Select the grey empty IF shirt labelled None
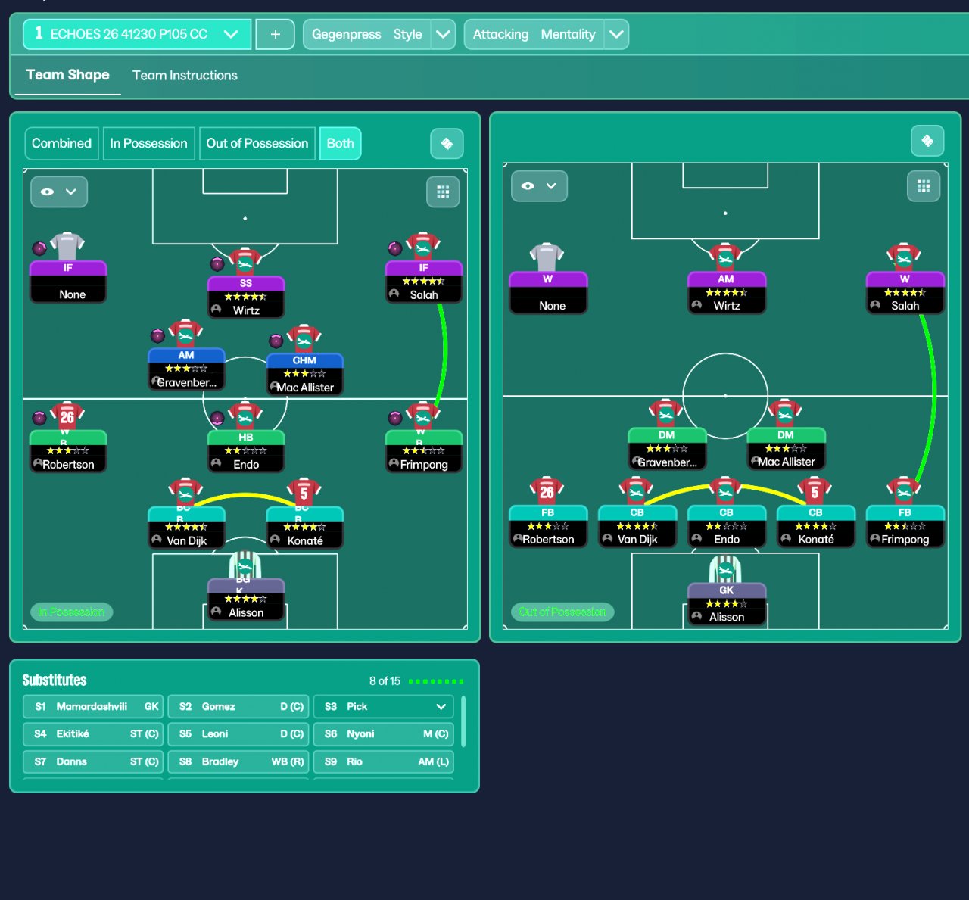Screen dimensions: 969x900 coord(67,246)
